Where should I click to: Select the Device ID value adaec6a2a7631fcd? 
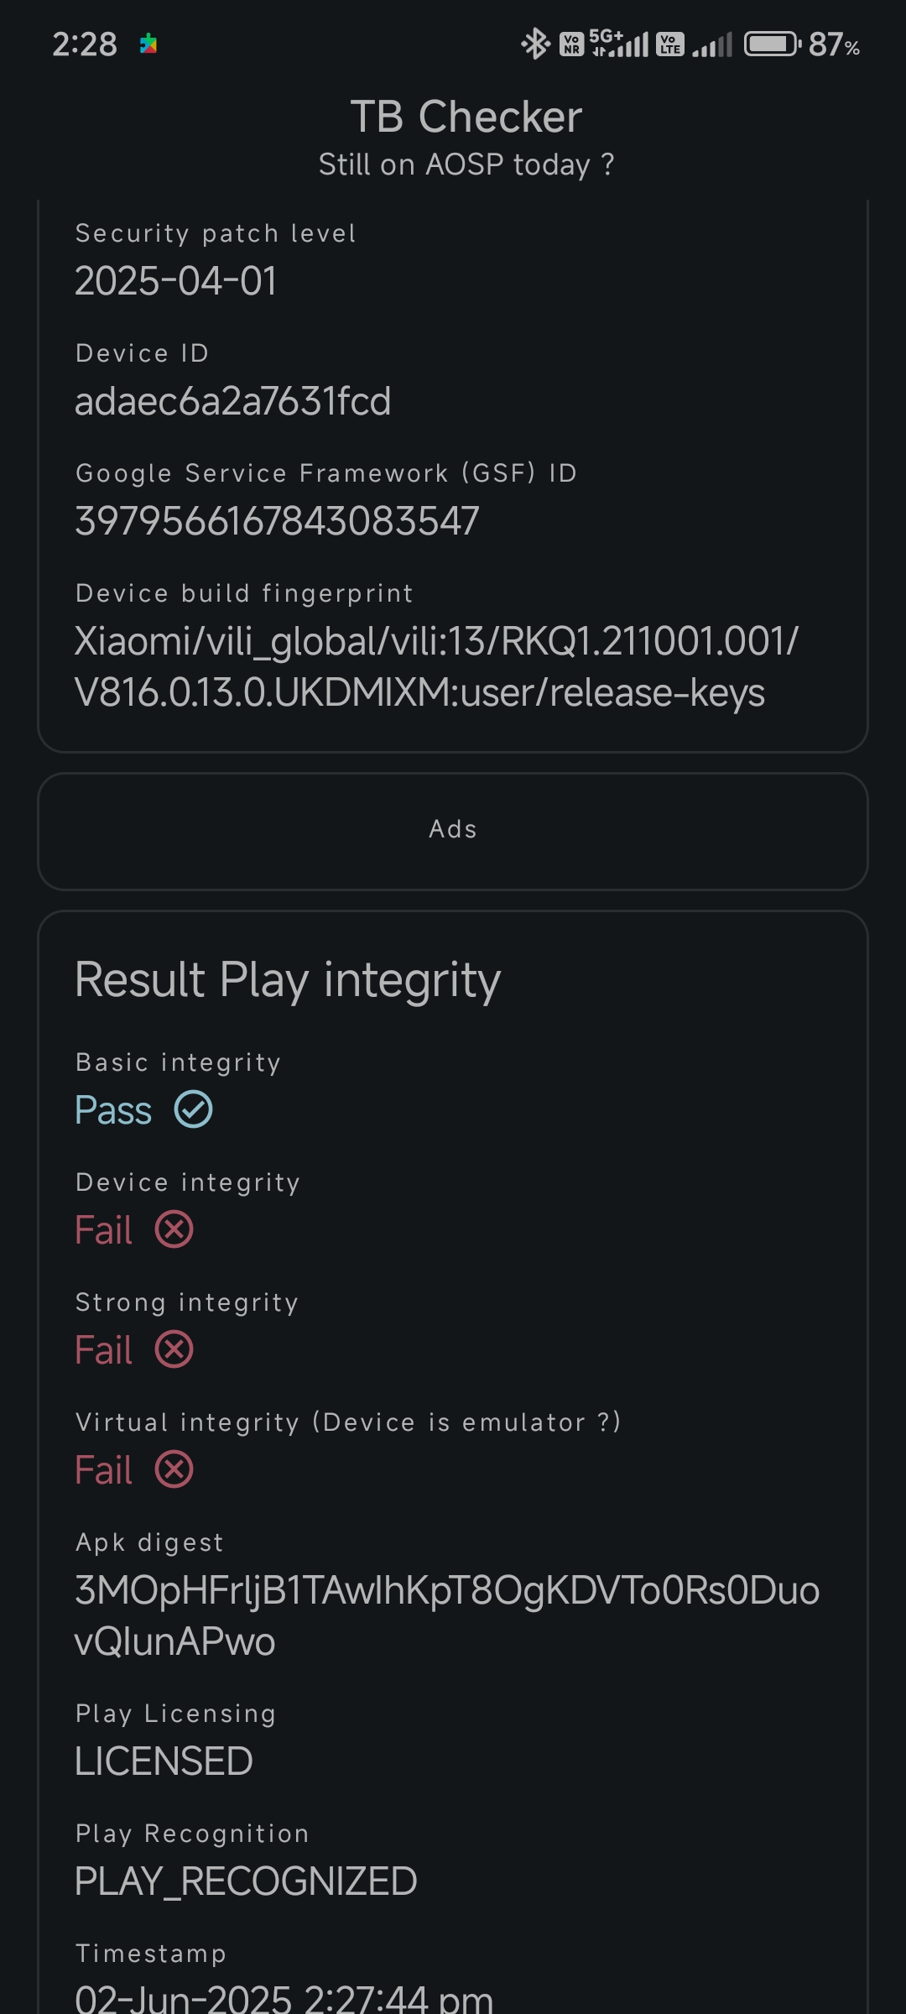[x=232, y=401]
